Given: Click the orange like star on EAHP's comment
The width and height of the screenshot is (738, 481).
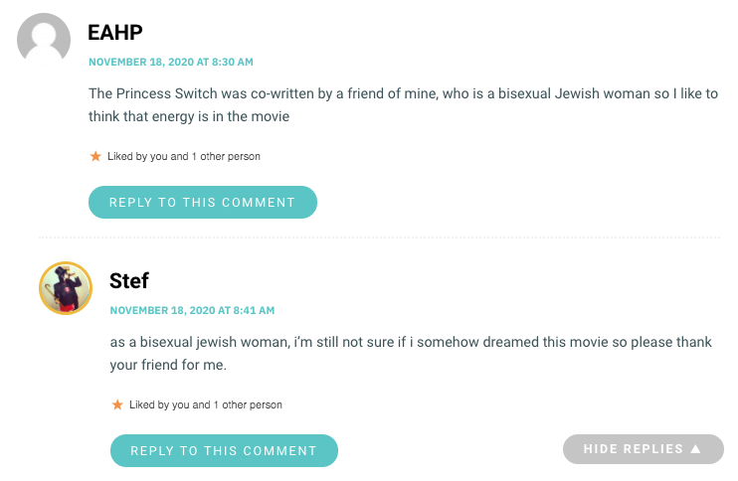Looking at the screenshot, I should pos(95,156).
